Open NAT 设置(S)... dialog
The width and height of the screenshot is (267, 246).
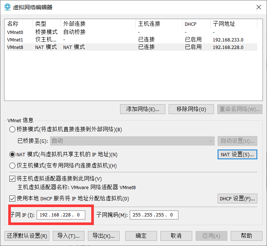(x=237, y=154)
